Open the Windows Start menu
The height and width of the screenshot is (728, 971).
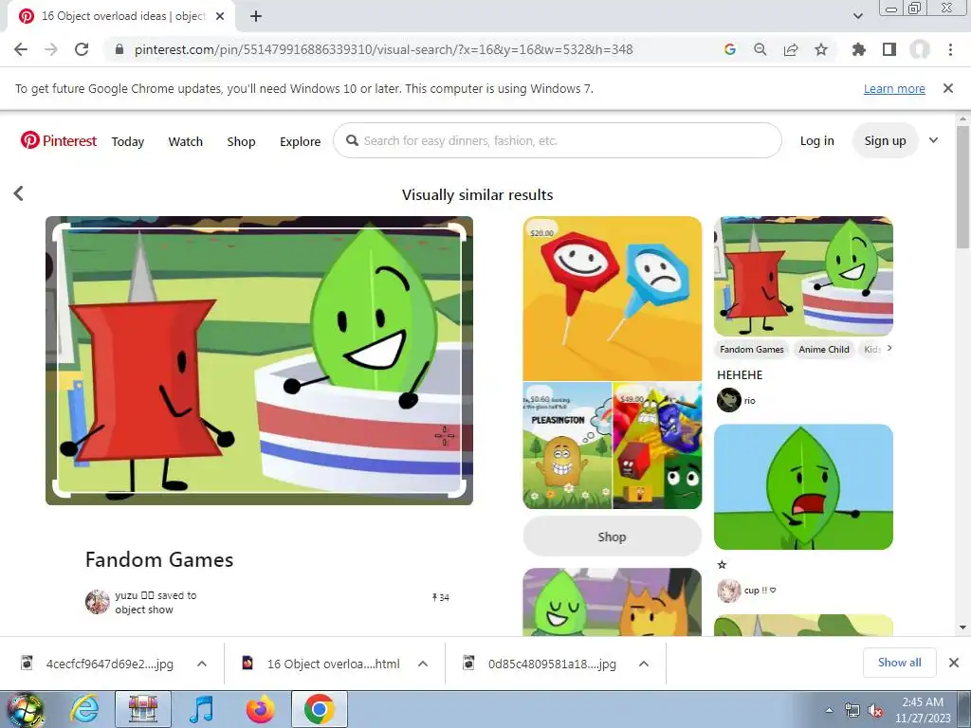[x=25, y=709]
